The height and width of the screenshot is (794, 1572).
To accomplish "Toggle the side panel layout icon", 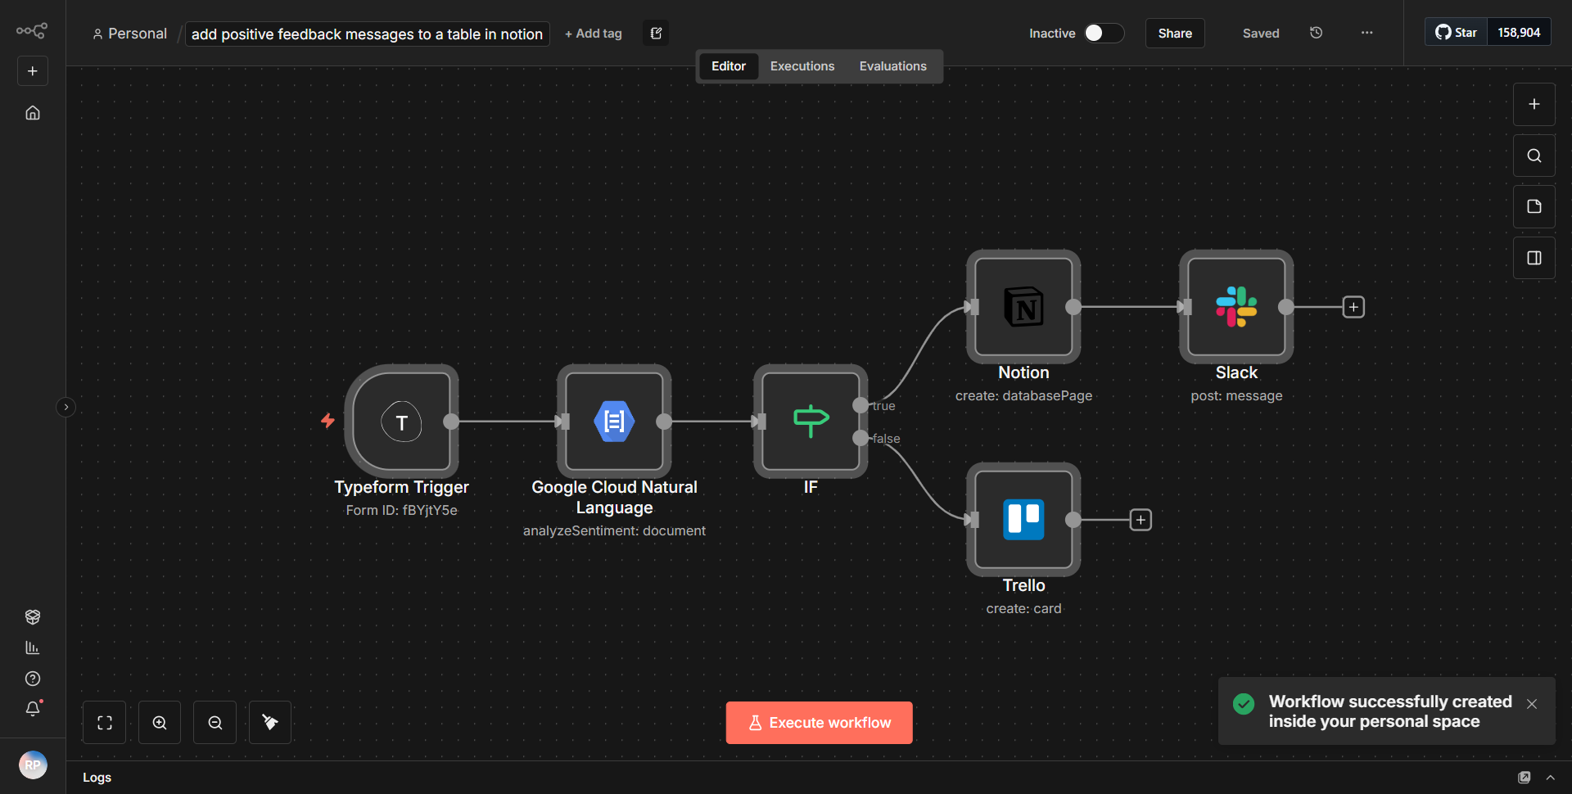I will pos(1534,258).
